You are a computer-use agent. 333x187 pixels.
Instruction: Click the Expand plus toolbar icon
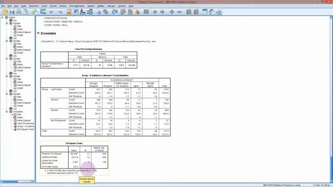pos(172,12)
